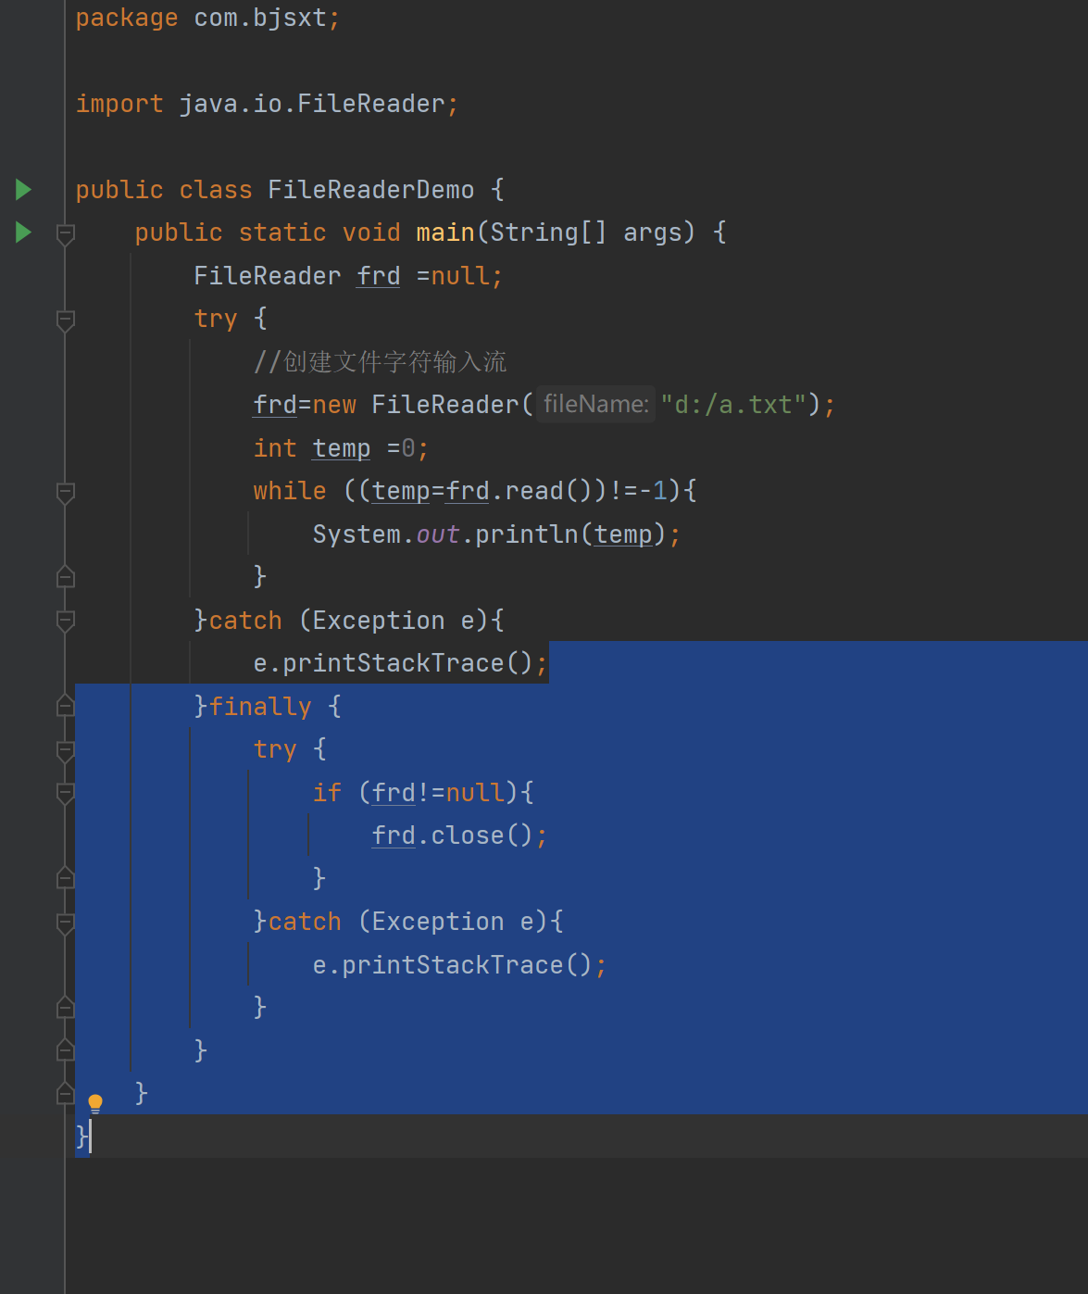Click the fold end marker of finally block
The width and height of the screenshot is (1088, 1294).
[x=66, y=1049]
